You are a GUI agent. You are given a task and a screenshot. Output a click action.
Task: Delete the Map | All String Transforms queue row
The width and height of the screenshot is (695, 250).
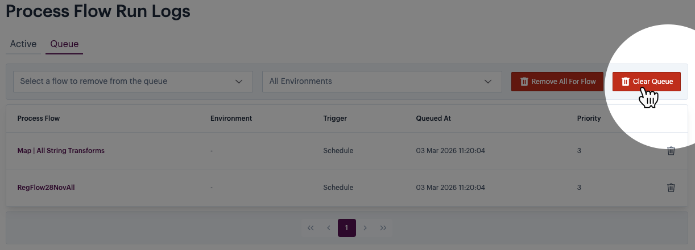(x=671, y=151)
